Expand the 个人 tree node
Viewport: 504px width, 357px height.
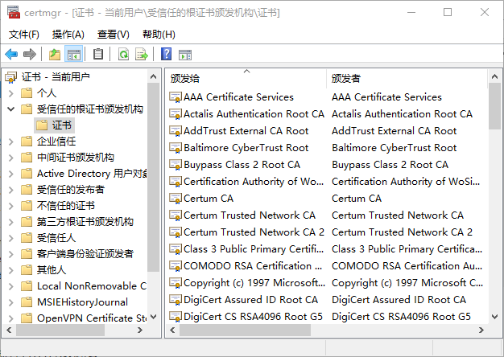tap(10, 93)
